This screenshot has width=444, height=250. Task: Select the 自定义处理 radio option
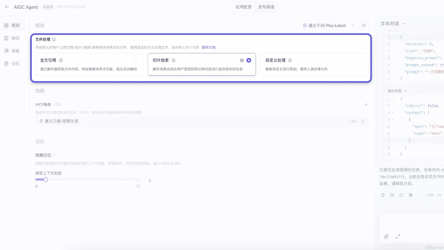[361, 60]
